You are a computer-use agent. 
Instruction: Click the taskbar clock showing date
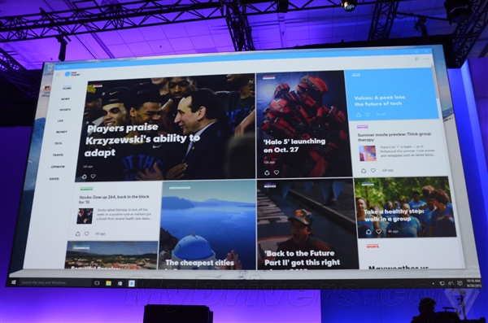tap(473, 283)
